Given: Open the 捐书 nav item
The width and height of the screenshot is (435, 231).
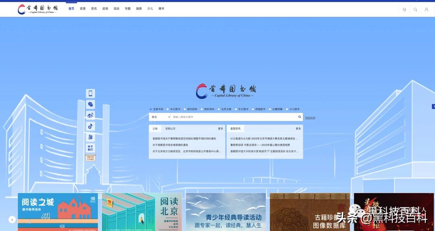Looking at the screenshot, I should (x=161, y=8).
